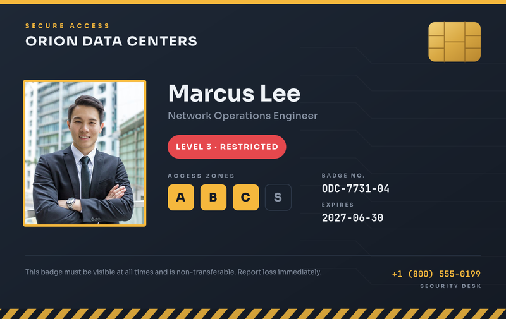506x319 pixels.
Task: Select access zone A badge
Action: coord(181,197)
